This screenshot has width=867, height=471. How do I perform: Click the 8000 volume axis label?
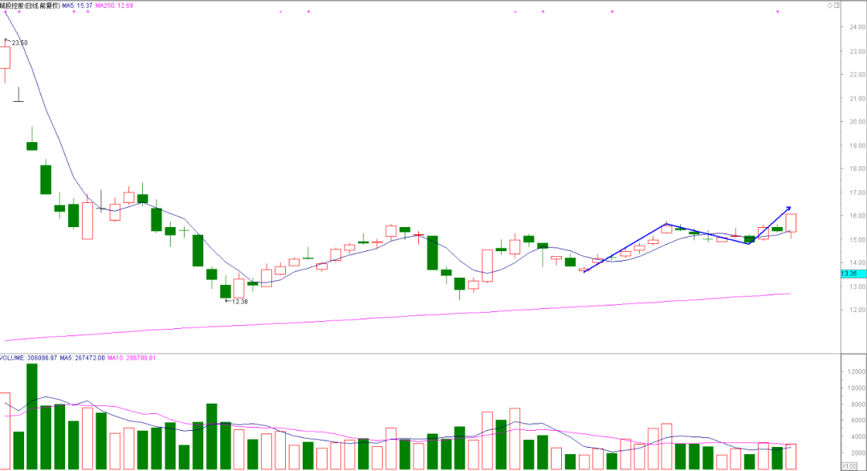coord(858,404)
